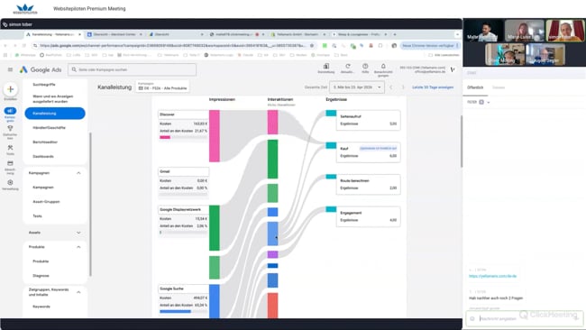This screenshot has height=330, width=586.
Task: Click the previous date range arrow
Action: (x=391, y=87)
